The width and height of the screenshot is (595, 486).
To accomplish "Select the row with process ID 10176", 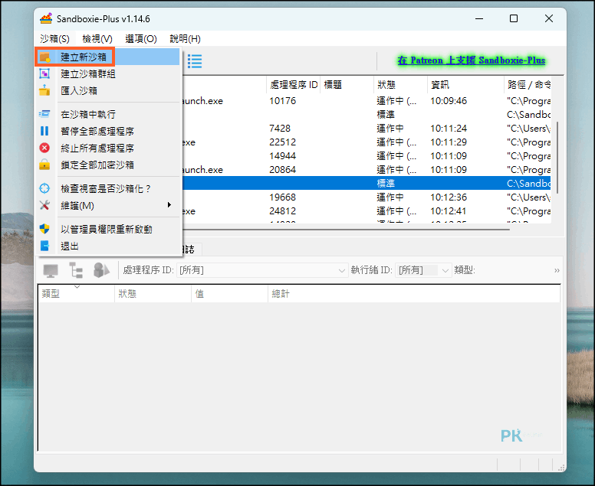I will [367, 101].
